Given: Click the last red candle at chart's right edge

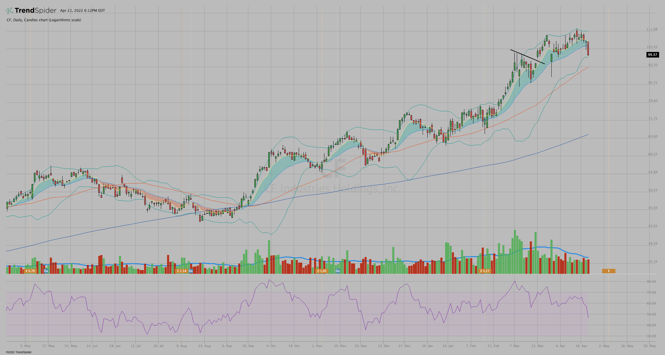Looking at the screenshot, I should click(x=588, y=49).
